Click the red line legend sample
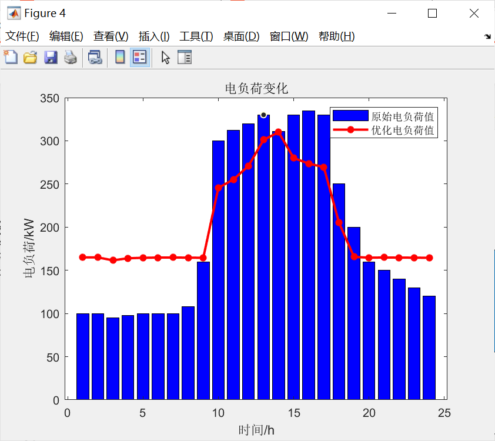The image size is (495, 441). [x=350, y=129]
